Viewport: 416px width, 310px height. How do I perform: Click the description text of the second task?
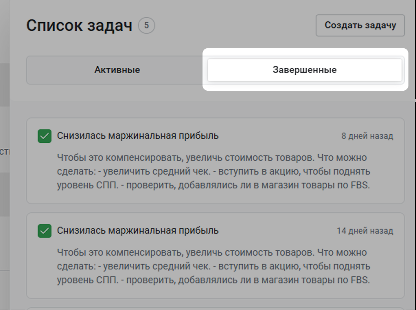point(213,266)
